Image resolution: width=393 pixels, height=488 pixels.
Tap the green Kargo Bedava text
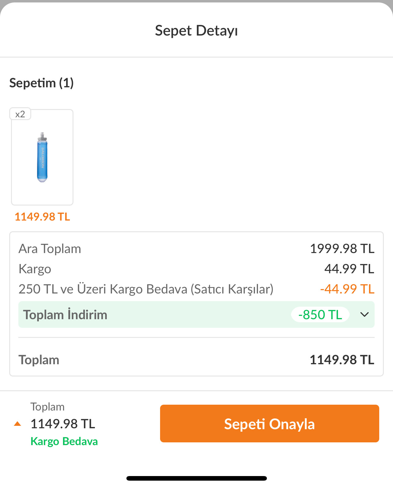pos(64,441)
